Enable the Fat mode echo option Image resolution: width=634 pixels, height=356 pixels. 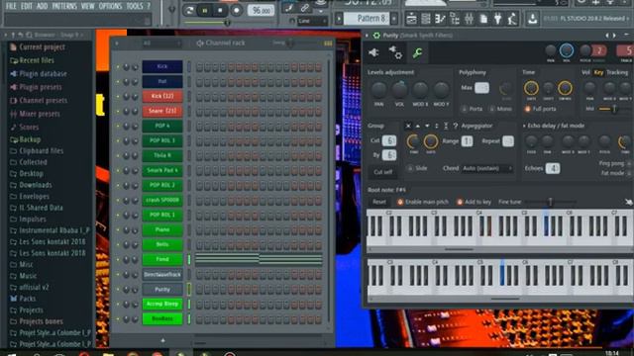point(629,173)
